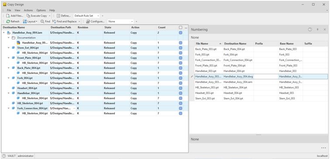This screenshot has height=159, width=330.
Task: Launch Find and Replace
Action: (x=64, y=21)
